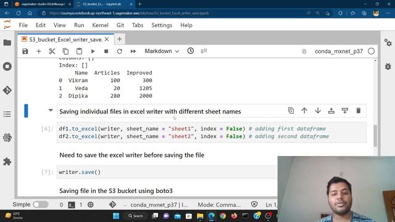This screenshot has height=222, width=395.
Task: Open the Markdown cell type dropdown
Action: pyautogui.click(x=162, y=51)
